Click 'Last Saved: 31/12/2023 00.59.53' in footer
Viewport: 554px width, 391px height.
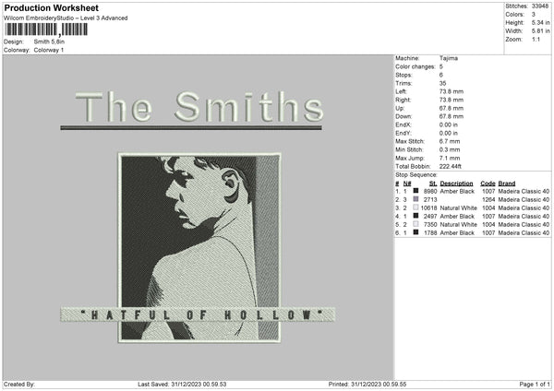click(182, 385)
